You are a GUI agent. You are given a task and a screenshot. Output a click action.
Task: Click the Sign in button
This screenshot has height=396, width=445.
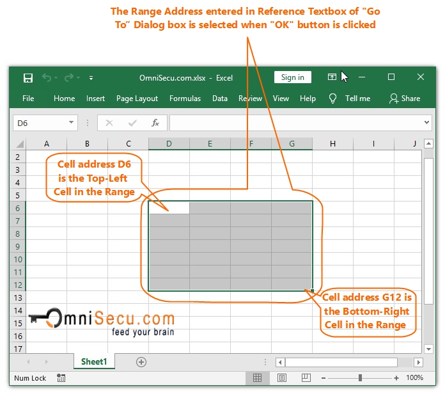(293, 77)
